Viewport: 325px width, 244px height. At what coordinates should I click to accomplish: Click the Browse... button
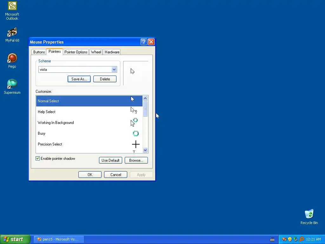point(136,160)
